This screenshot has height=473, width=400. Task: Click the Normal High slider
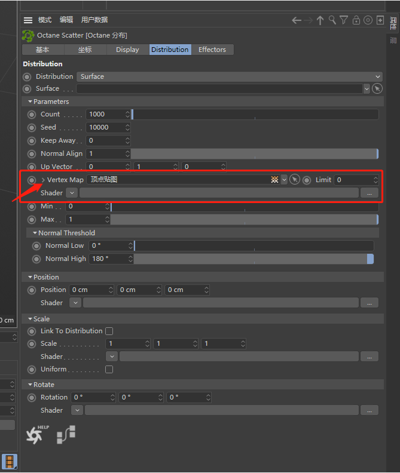click(x=254, y=259)
